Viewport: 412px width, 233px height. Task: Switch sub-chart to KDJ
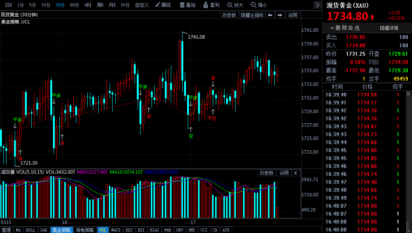click(129, 230)
